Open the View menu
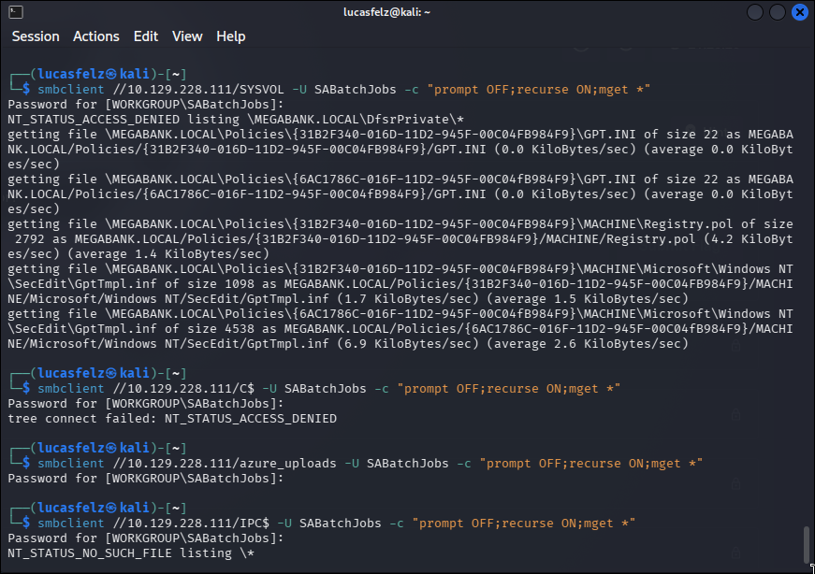 coord(187,36)
